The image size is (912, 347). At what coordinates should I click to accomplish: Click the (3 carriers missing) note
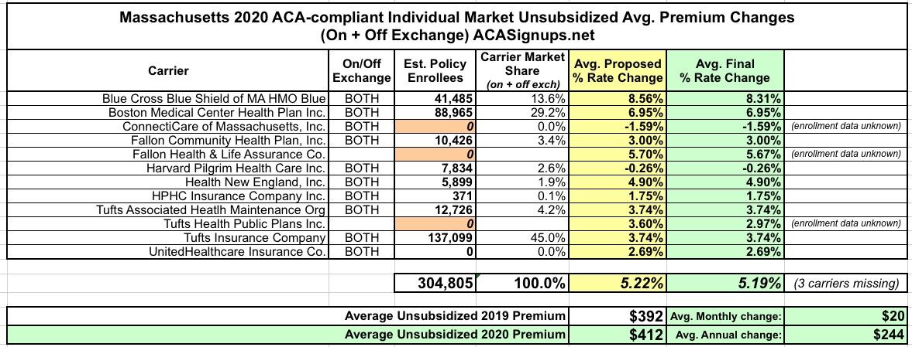[x=845, y=284]
